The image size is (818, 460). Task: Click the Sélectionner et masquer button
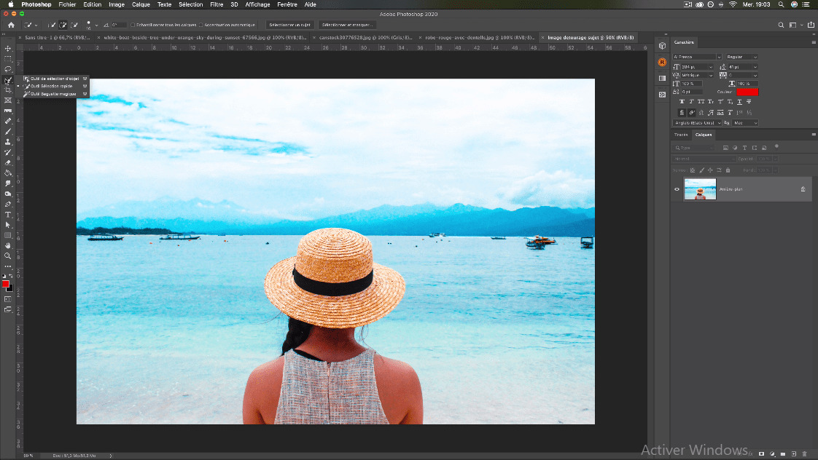(348, 25)
